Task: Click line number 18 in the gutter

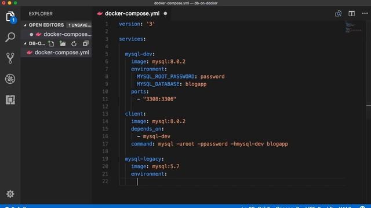Action: pyautogui.click(x=106, y=151)
